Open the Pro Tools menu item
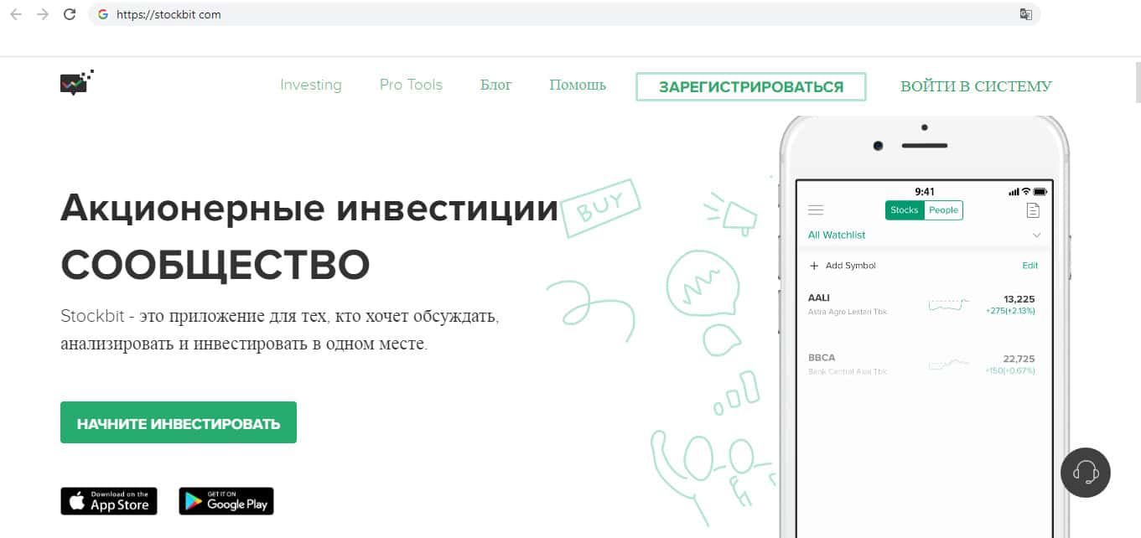Image resolution: width=1141 pixels, height=538 pixels. click(411, 85)
